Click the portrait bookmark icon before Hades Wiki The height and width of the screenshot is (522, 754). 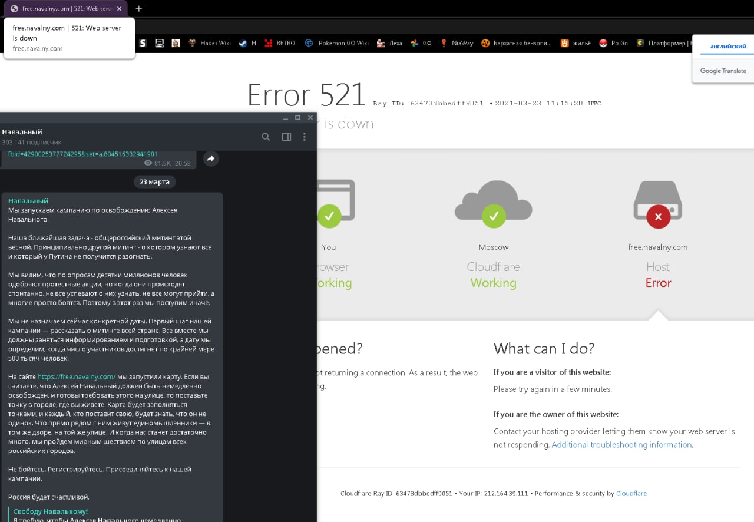(176, 43)
